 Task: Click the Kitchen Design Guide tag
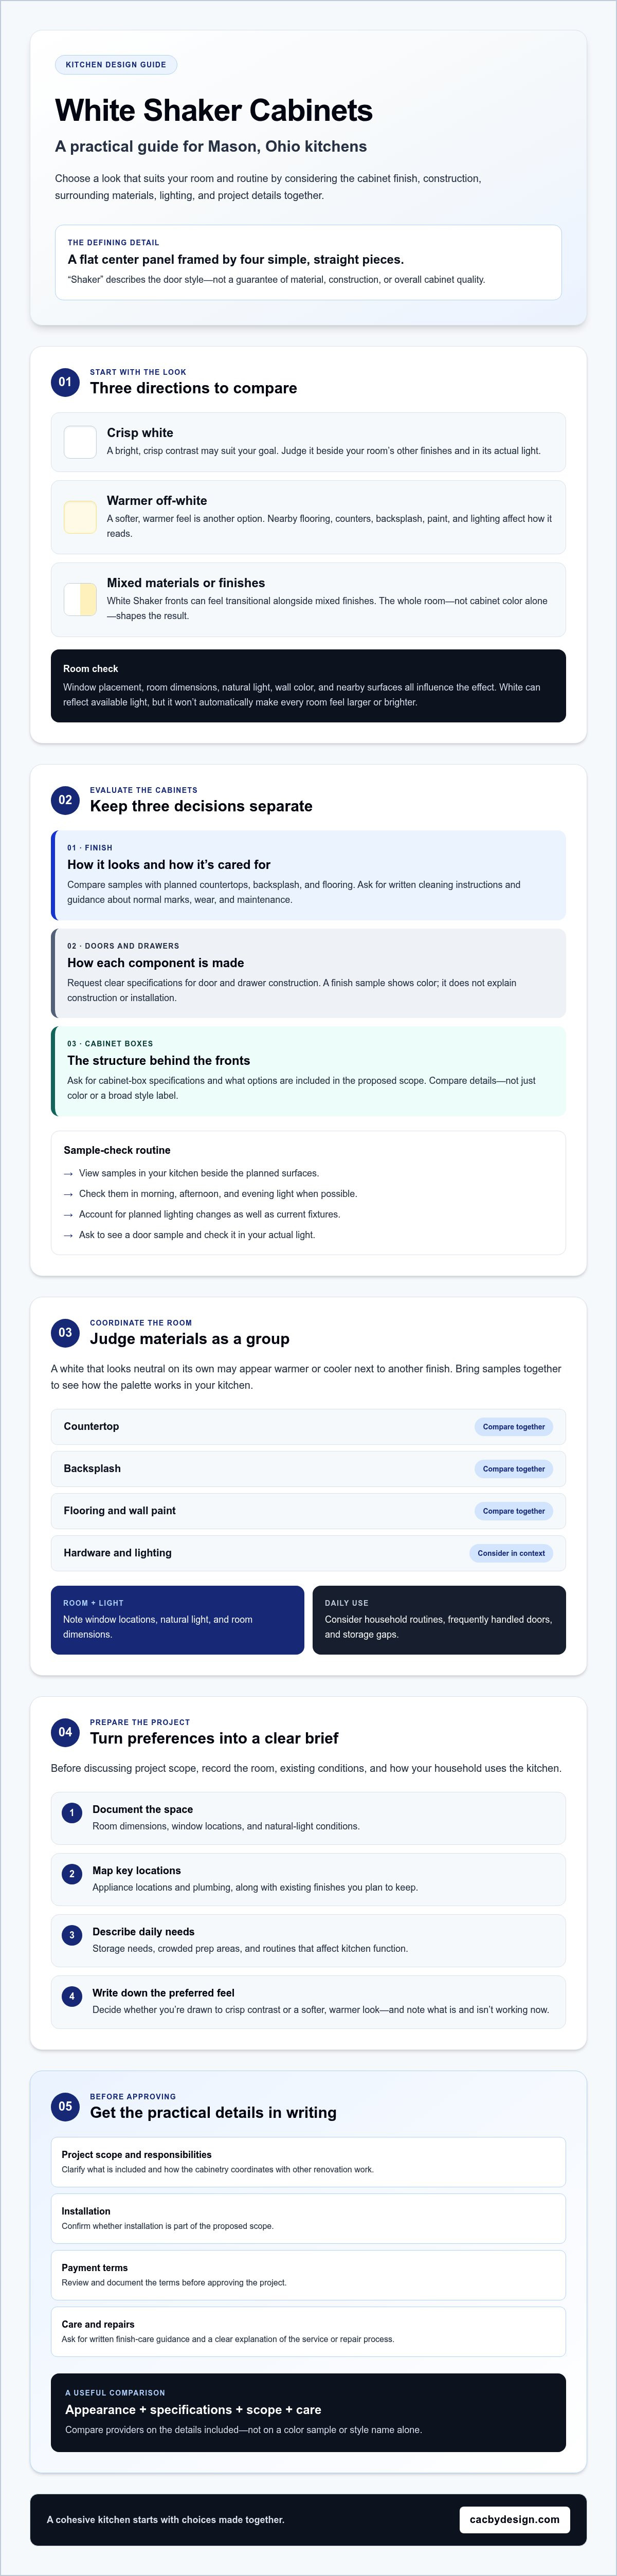click(x=116, y=65)
